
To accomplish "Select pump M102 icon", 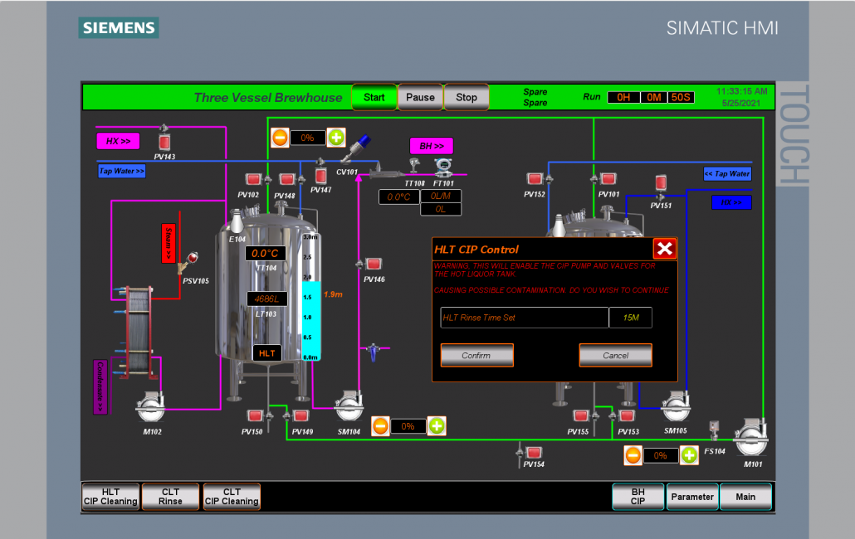I will (150, 406).
